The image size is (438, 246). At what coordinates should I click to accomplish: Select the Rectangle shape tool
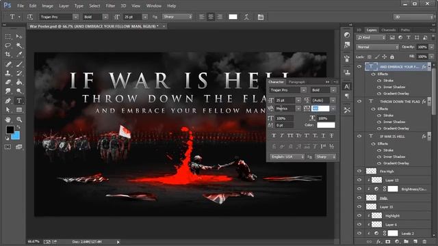(19, 110)
